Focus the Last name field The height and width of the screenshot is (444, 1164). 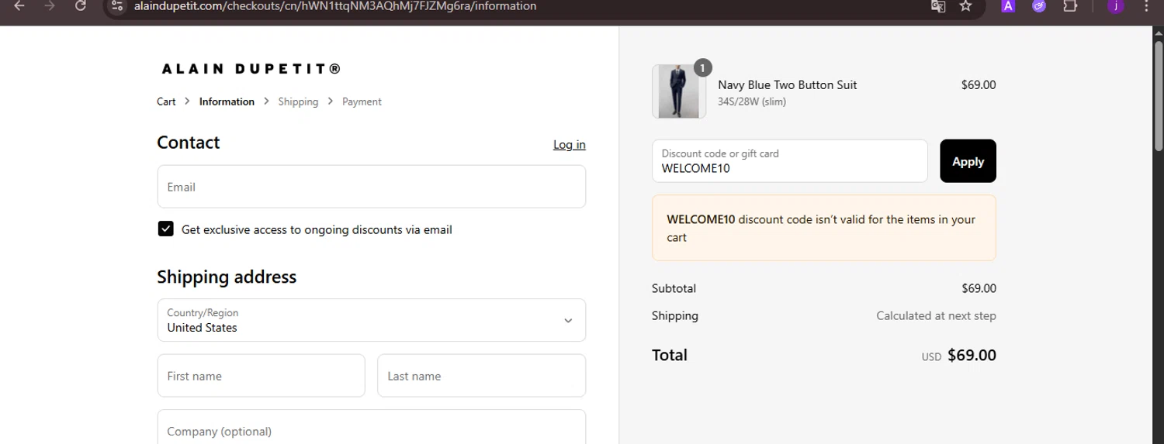(481, 376)
